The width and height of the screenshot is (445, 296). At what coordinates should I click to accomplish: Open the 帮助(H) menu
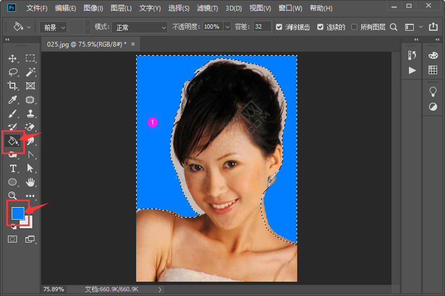(321, 8)
